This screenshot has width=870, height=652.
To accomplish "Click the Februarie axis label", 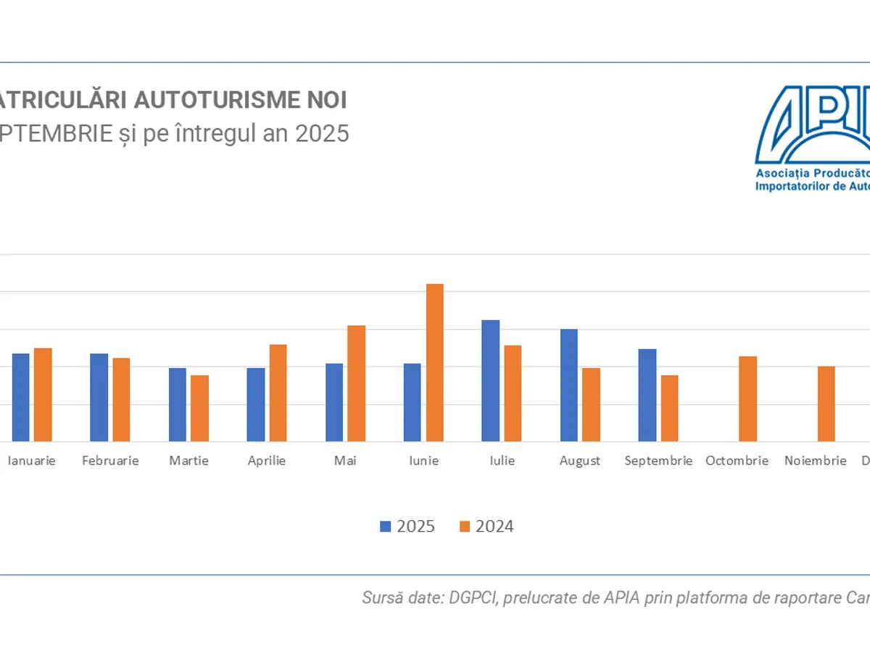I will pos(110,461).
